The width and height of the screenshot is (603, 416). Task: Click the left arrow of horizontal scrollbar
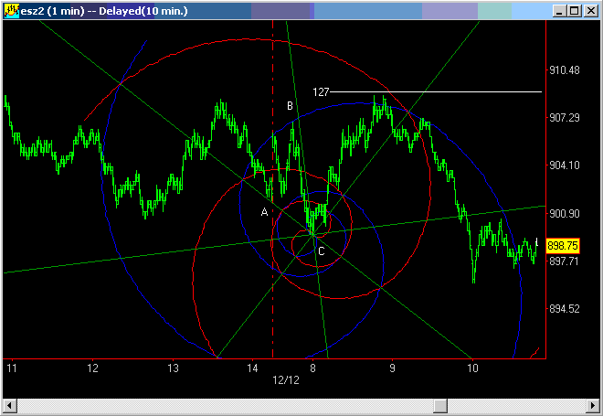tap(10, 406)
